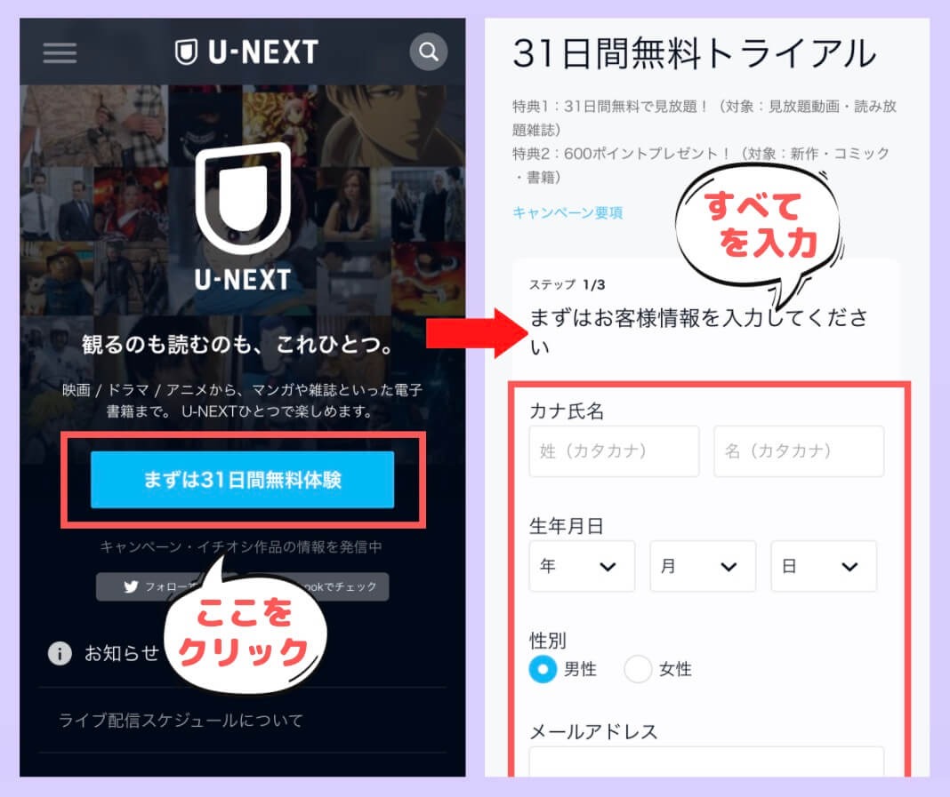Click the お知らせ info icon

point(60,654)
